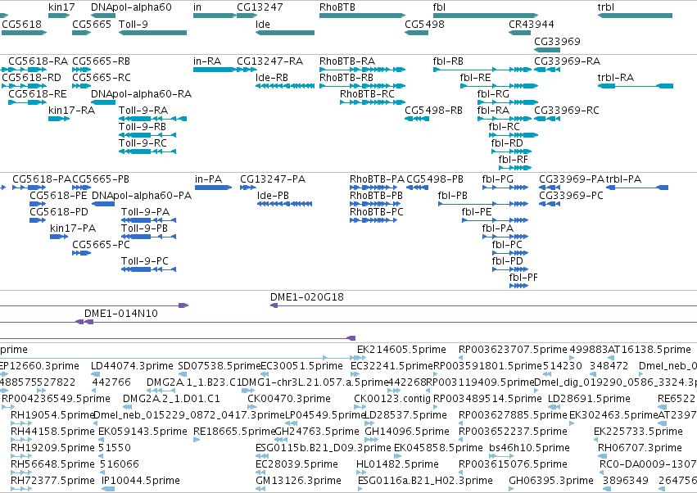Select the trbl gene bar
697x493 pixels.
(x=635, y=16)
